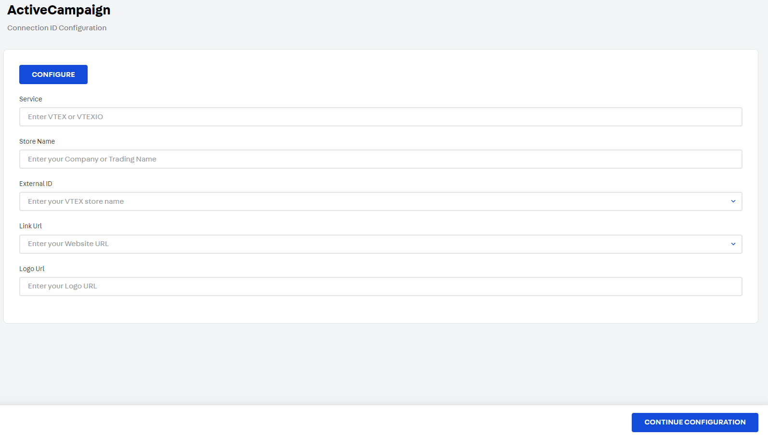This screenshot has width=768, height=436.
Task: Click the blue CONFIGURE button
Action: [53, 75]
